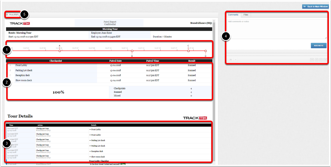Click the previous-page pagination control
This screenshot has width=331, height=167.
pyautogui.click(x=317, y=59)
